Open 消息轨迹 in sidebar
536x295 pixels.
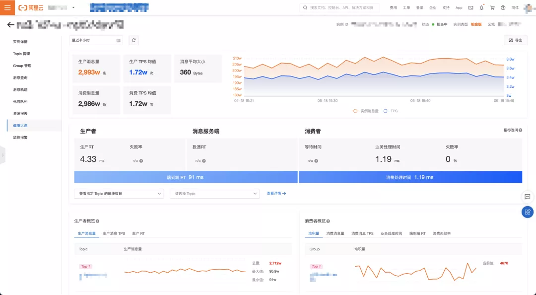pyautogui.click(x=20, y=90)
